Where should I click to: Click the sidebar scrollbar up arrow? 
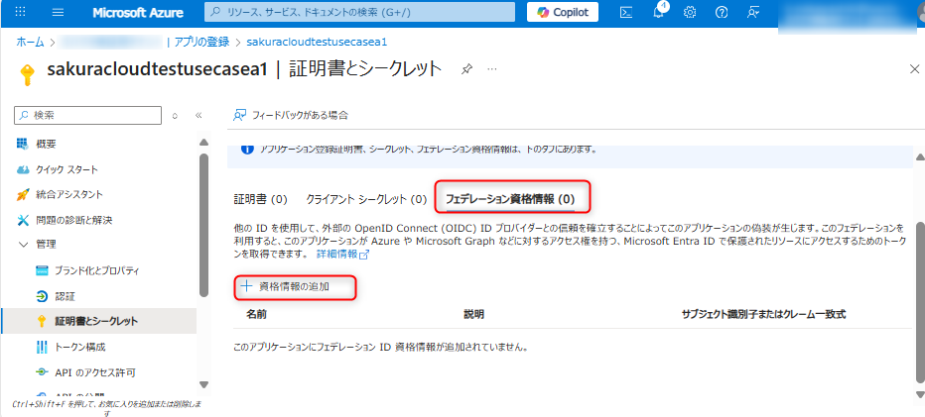pos(203,143)
